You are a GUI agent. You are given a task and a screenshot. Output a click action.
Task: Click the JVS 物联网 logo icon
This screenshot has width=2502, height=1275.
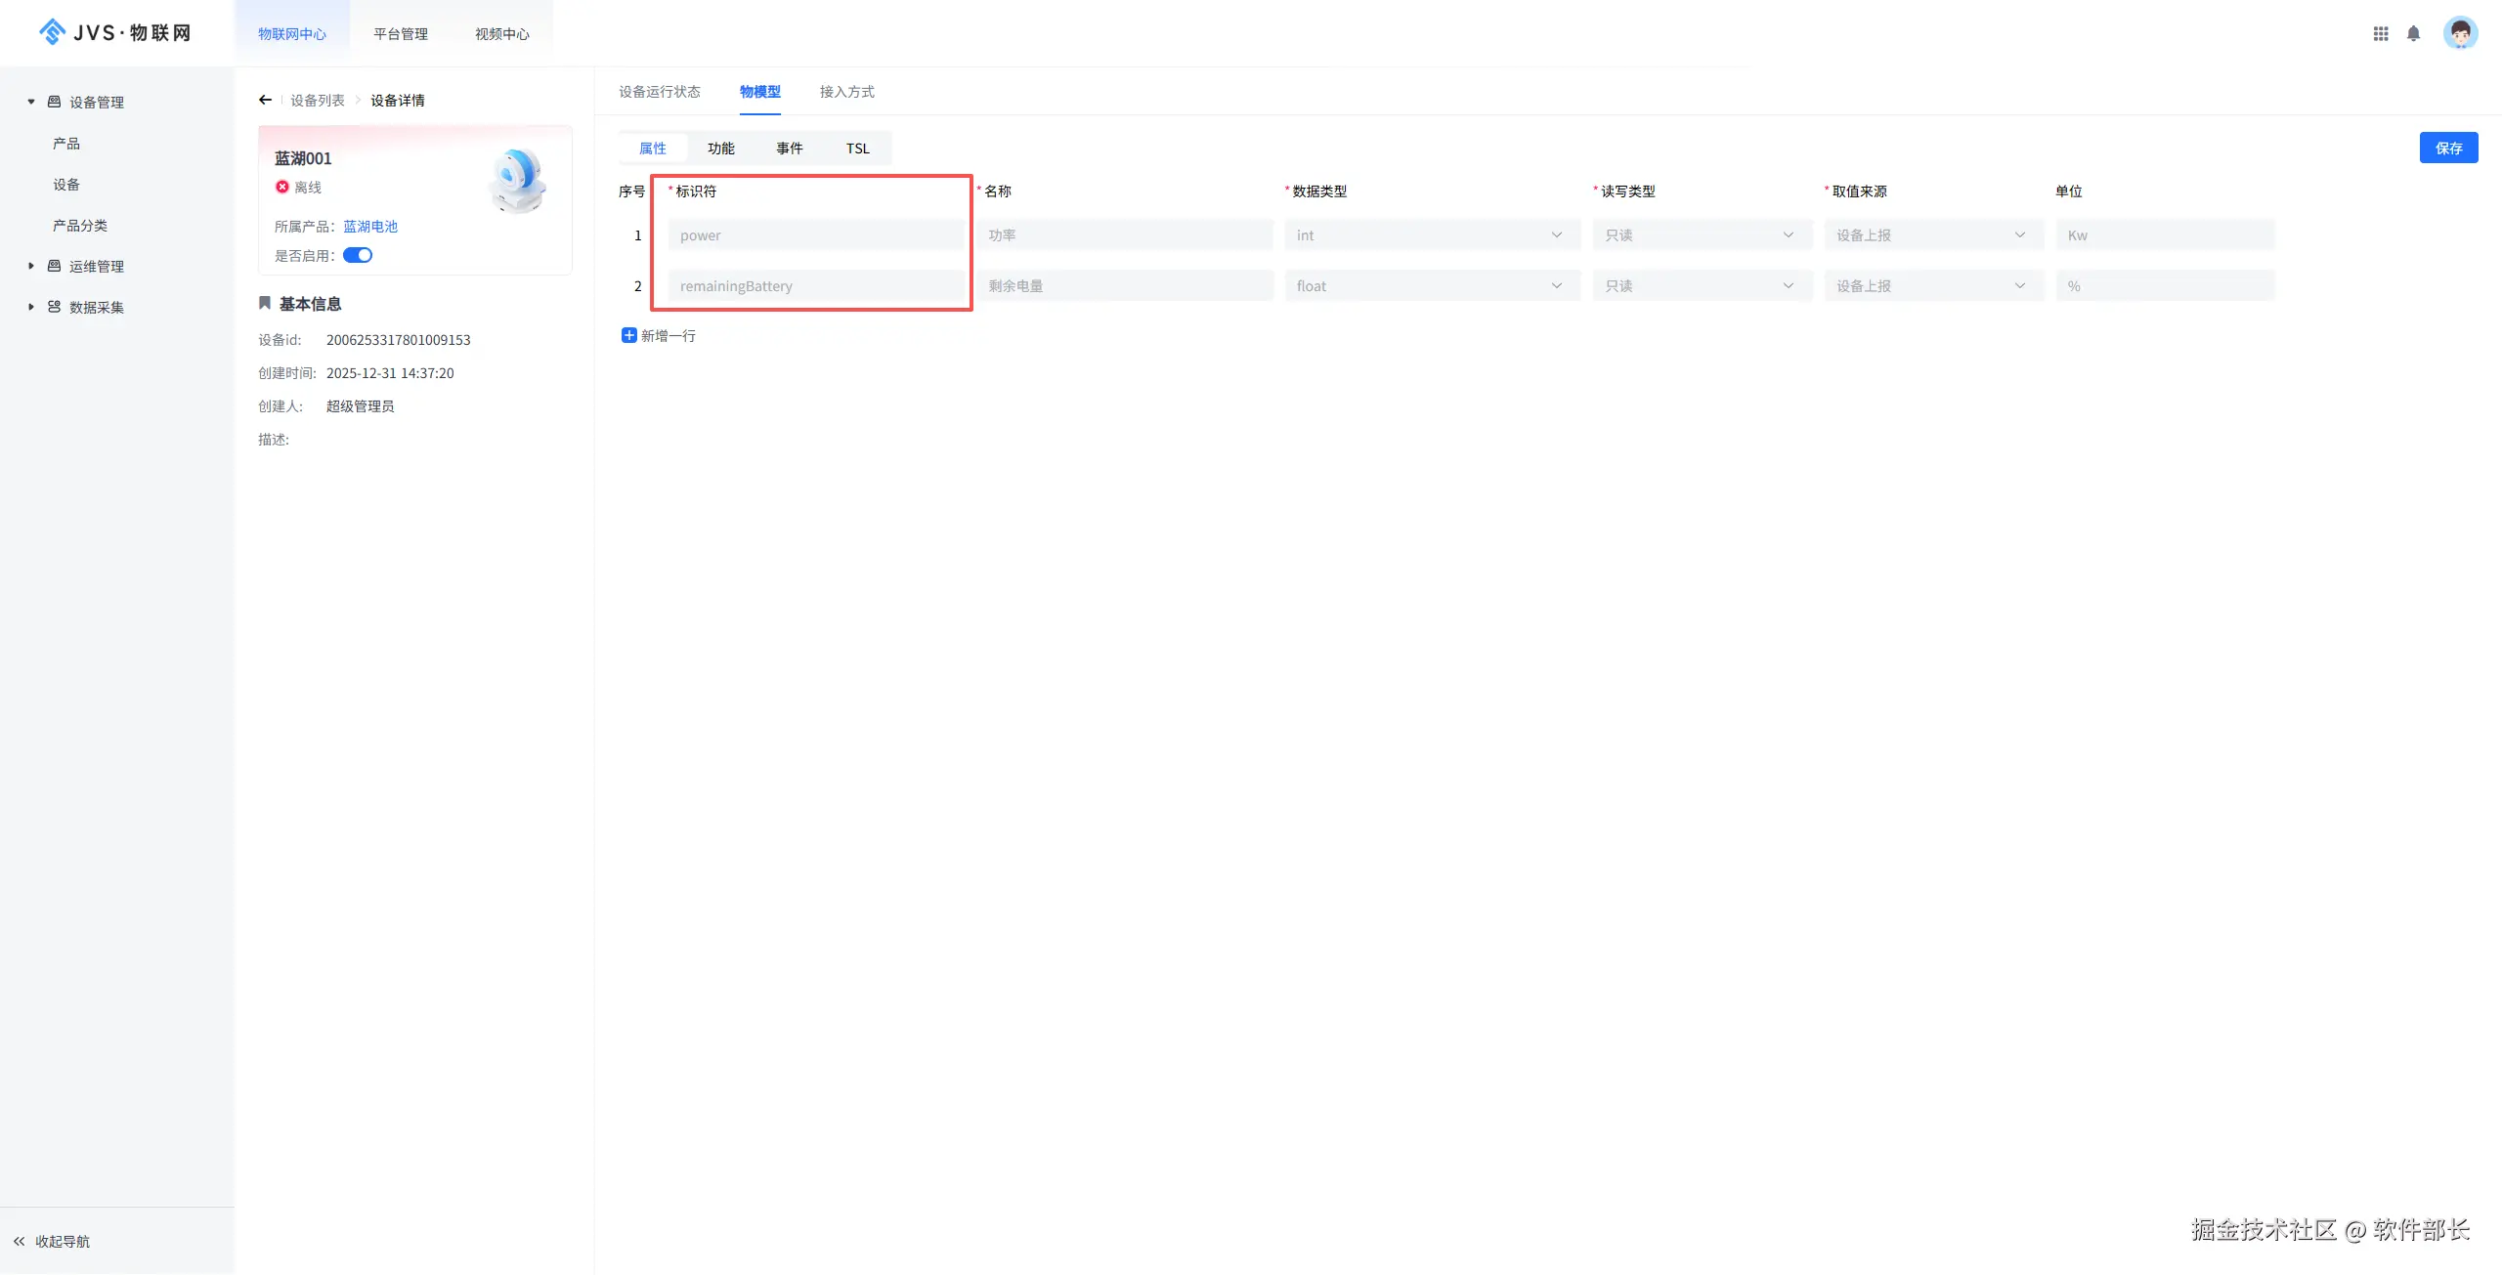pos(52,32)
